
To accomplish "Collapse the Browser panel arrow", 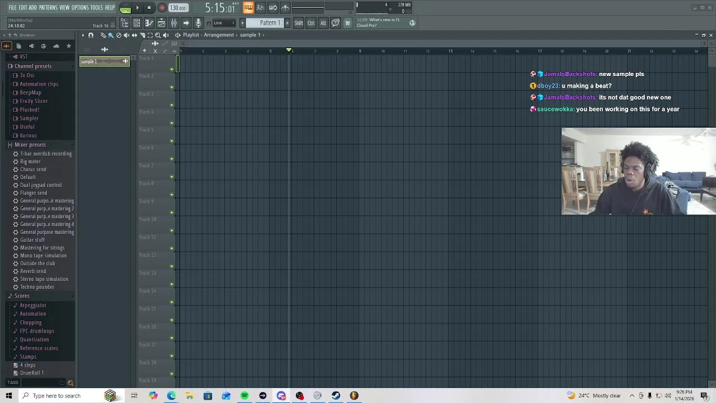I will click(x=4, y=35).
